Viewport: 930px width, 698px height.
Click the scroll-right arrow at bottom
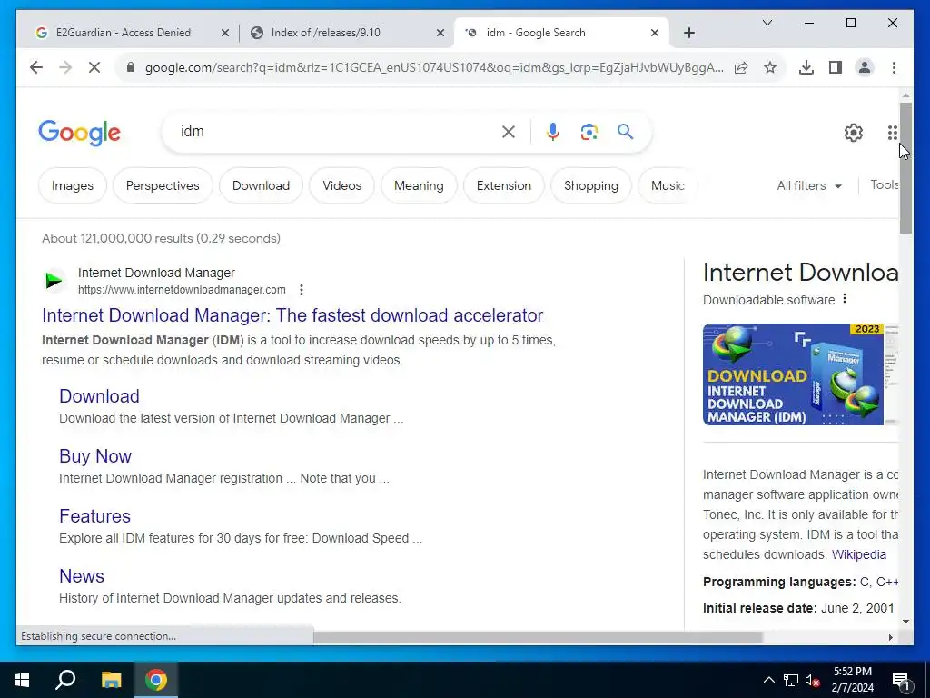coord(890,637)
